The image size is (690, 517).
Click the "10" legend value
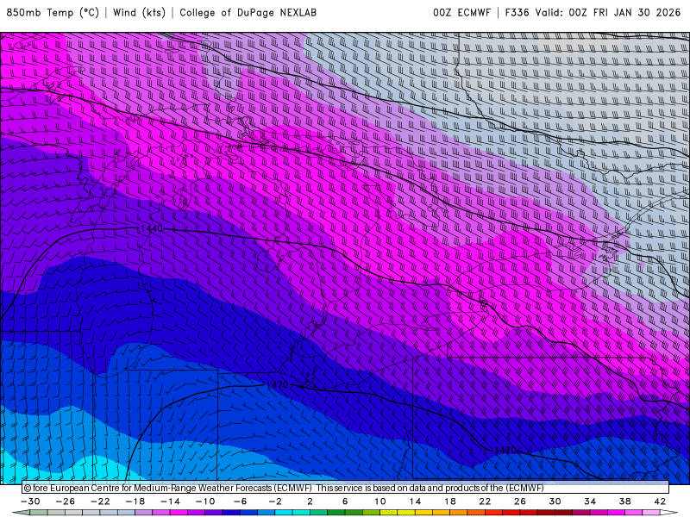coord(379,501)
